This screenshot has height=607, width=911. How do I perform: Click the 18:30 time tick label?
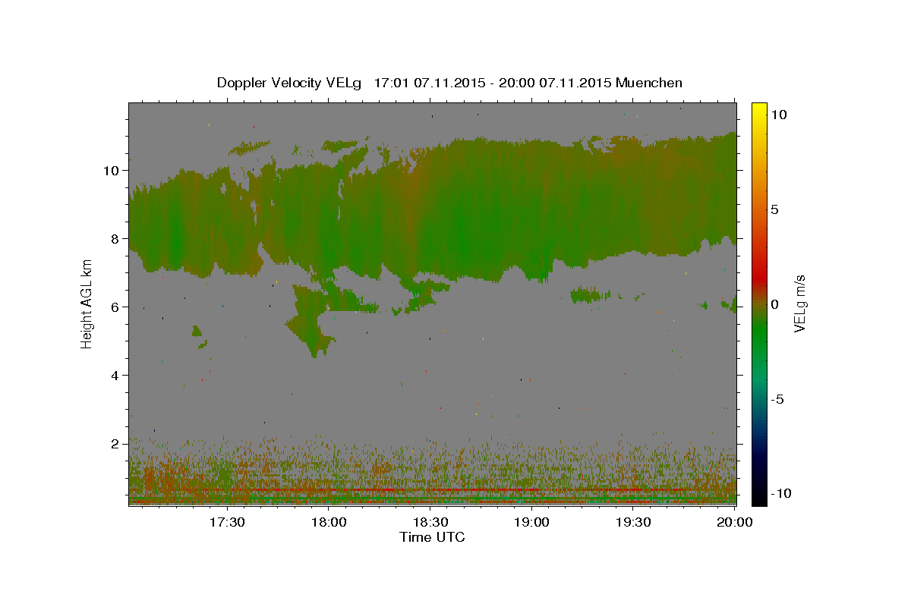tap(430, 522)
